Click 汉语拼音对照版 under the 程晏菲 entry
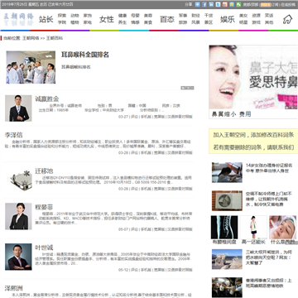 pos(180,229)
